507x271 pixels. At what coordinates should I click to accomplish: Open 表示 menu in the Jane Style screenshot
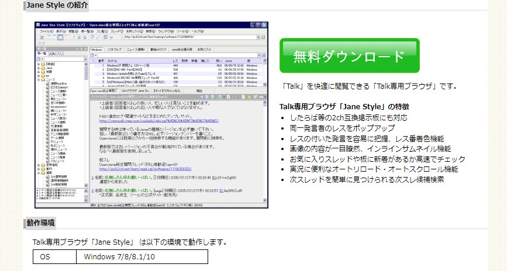click(61, 32)
